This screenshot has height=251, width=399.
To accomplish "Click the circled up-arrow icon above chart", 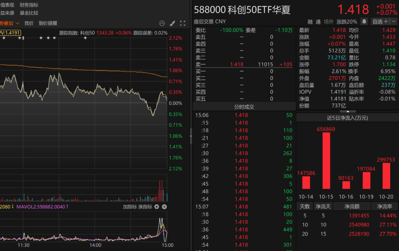I will (x=162, y=23).
